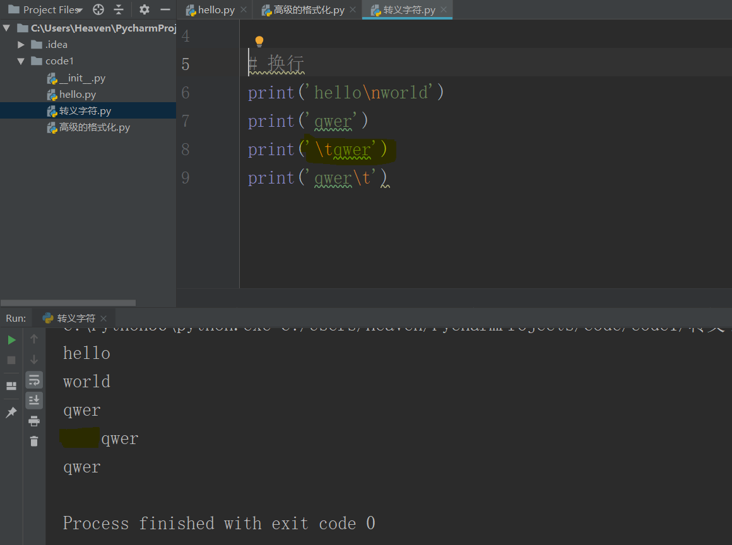
Task: Click the project panel horizontal scrollbar
Action: click(68, 303)
